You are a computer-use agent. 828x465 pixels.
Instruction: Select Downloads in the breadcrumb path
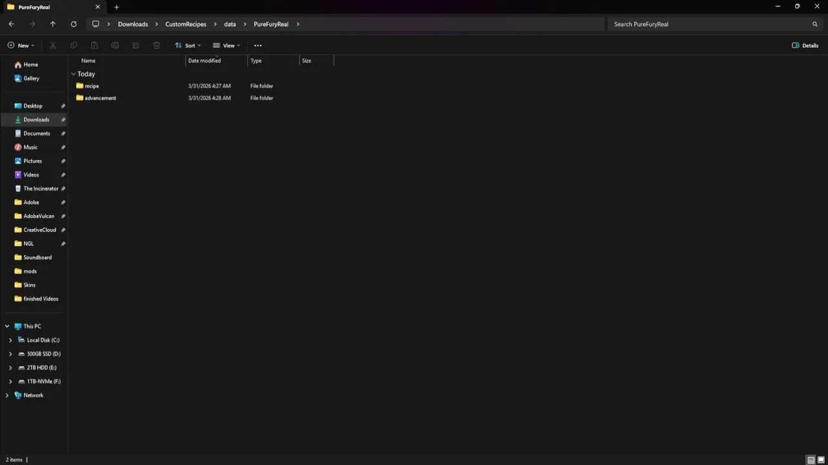[x=133, y=24]
